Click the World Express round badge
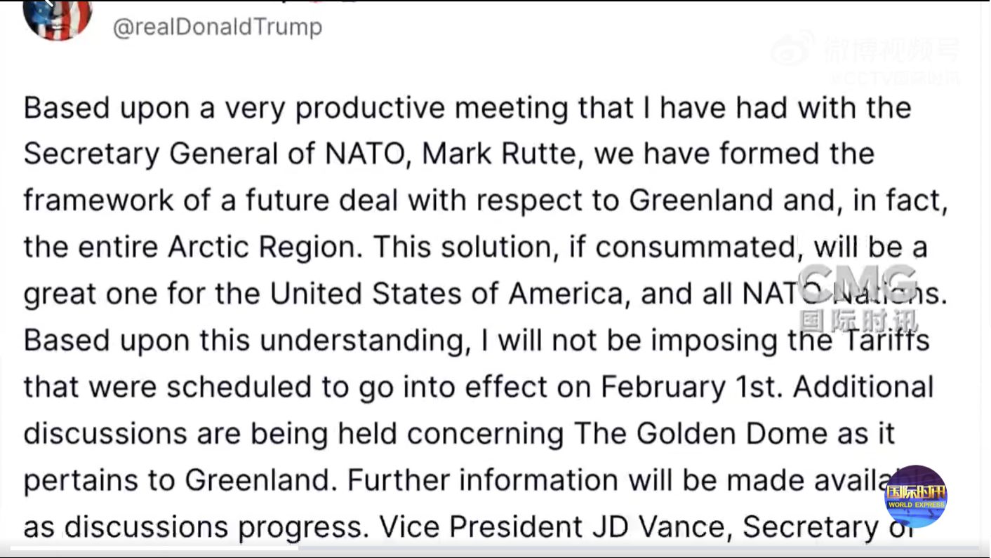Image resolution: width=991 pixels, height=558 pixels. point(916,496)
